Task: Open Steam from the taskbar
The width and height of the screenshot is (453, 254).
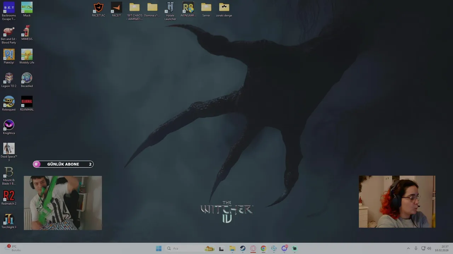Action: click(242, 248)
